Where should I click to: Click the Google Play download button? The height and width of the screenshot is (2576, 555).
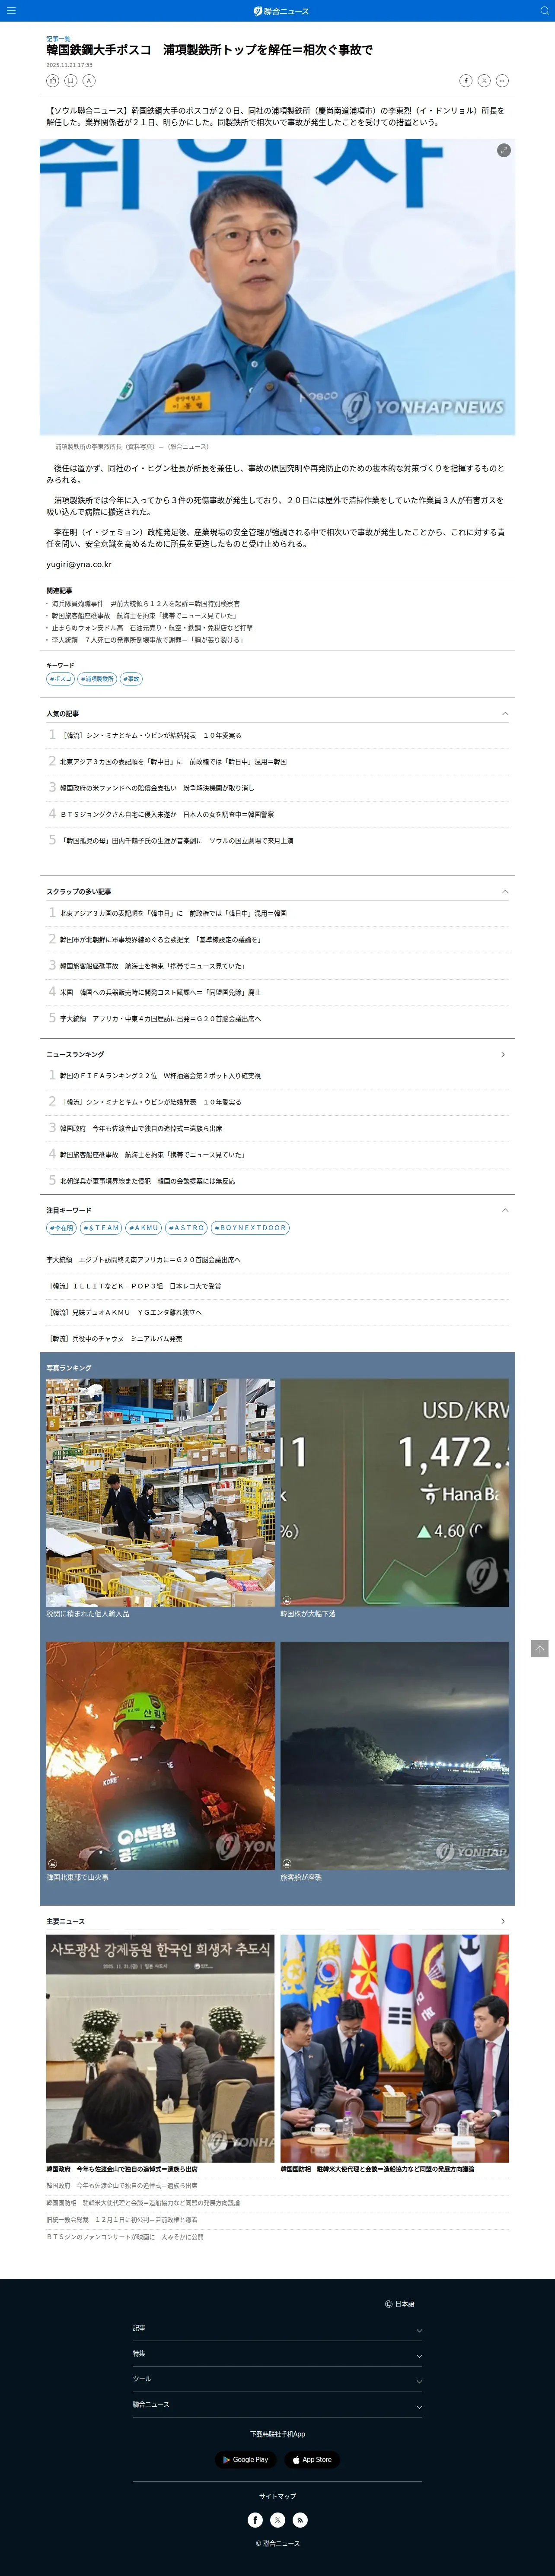point(245,2459)
